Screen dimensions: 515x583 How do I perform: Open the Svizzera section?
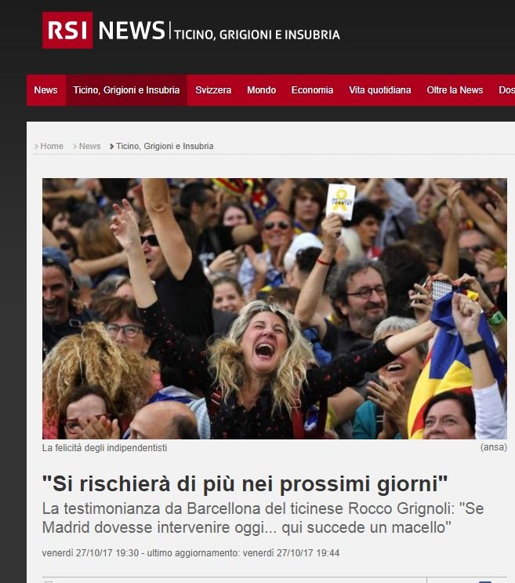(213, 90)
